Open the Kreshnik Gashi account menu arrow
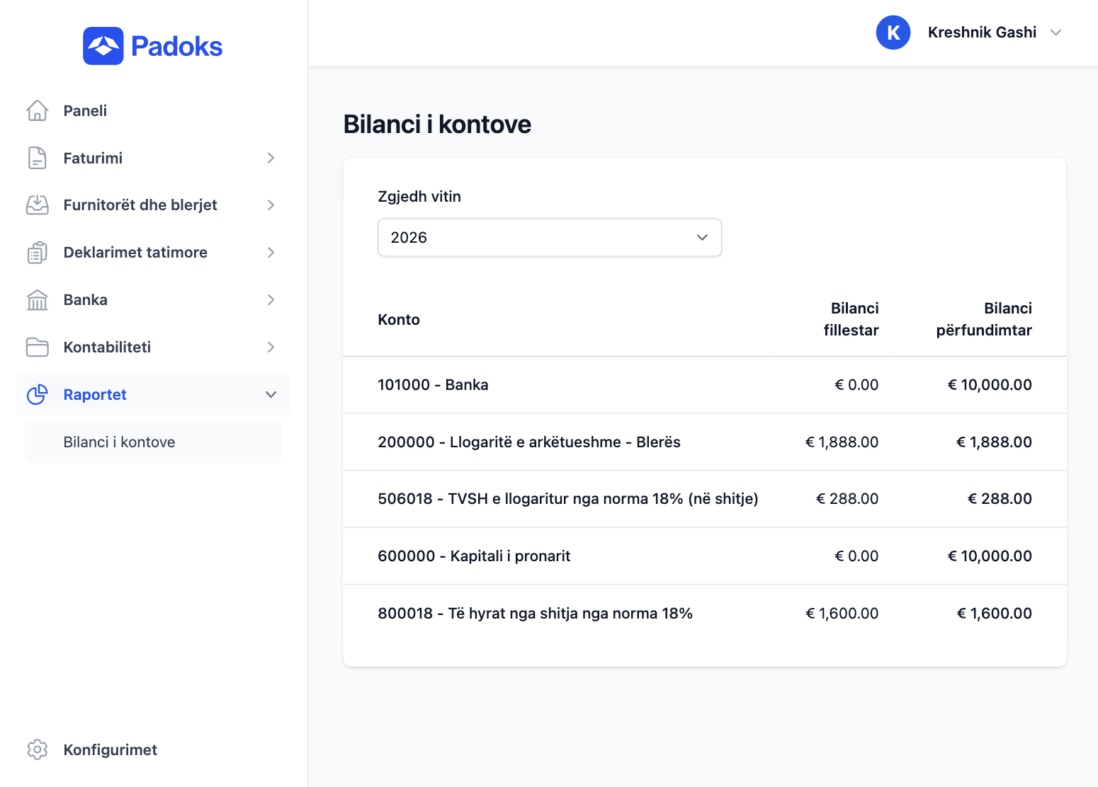The width and height of the screenshot is (1098, 787). (x=1055, y=33)
